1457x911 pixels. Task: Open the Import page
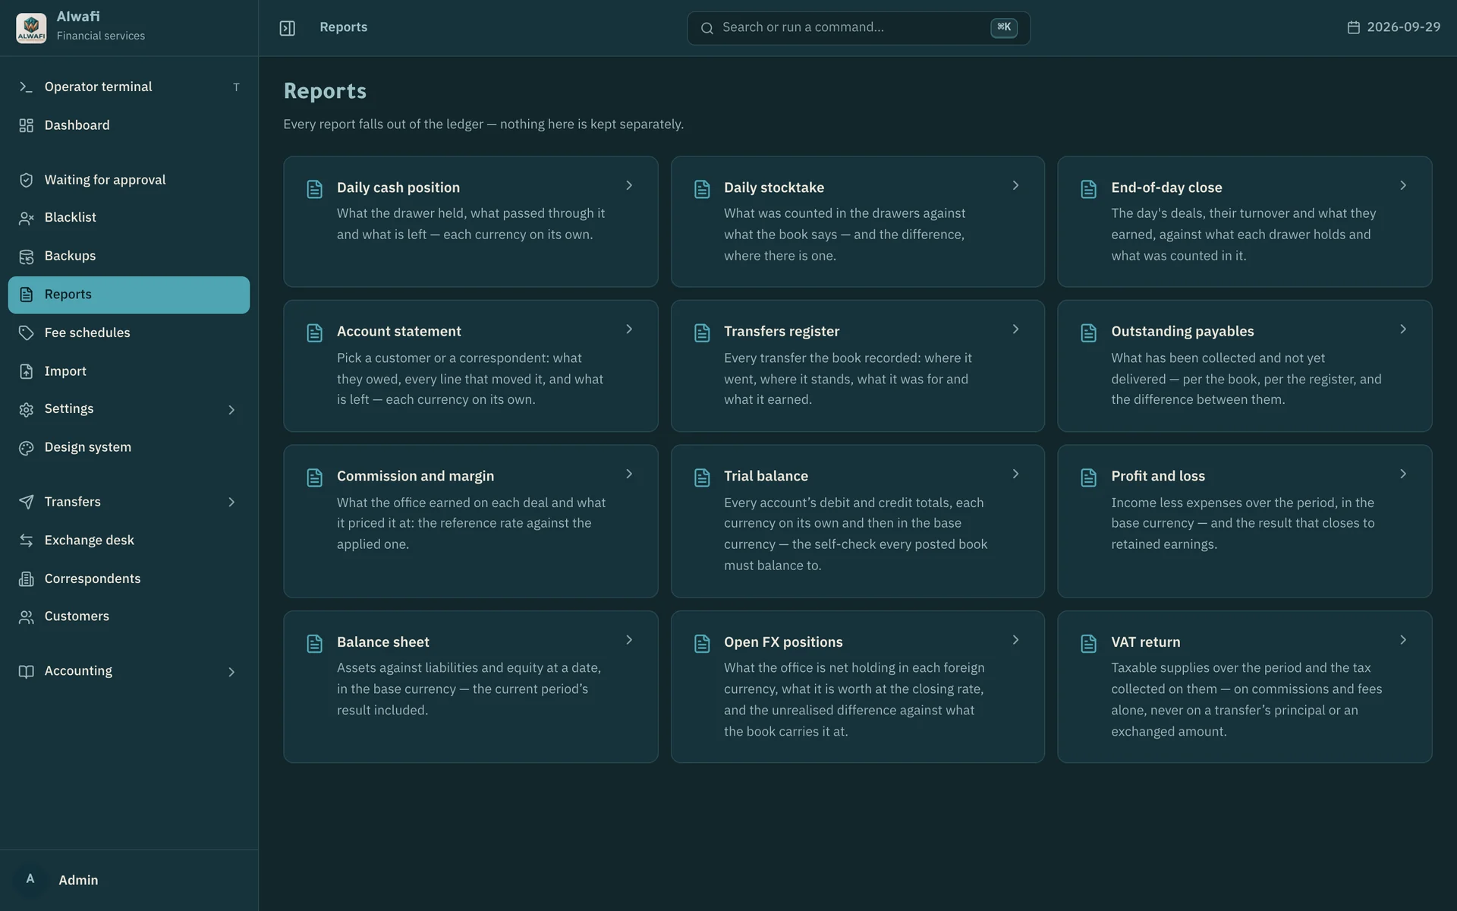click(x=129, y=371)
